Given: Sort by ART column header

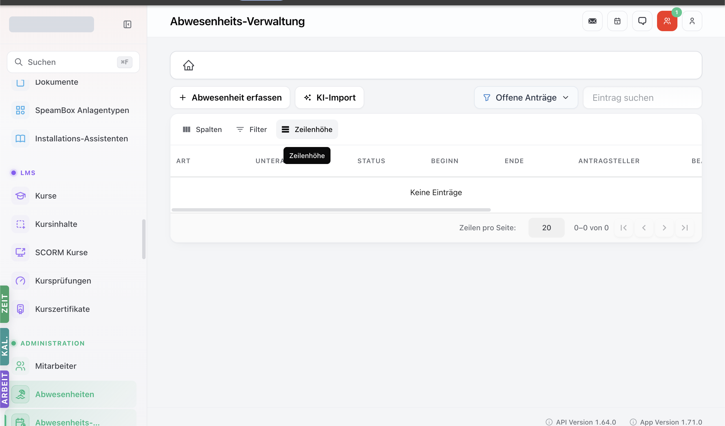Looking at the screenshot, I should click(183, 161).
